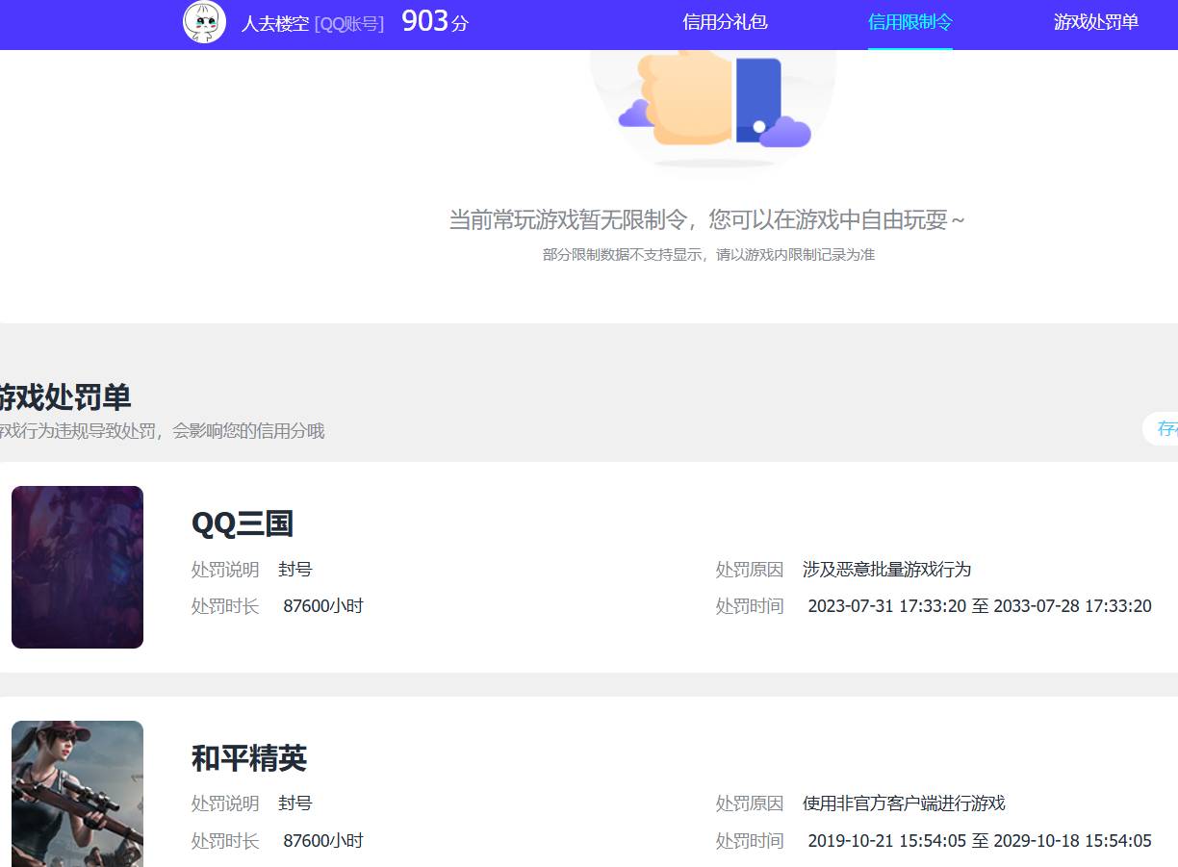Screen dimensions: 1178x867
Task: Select text 涉及恶意批量游戏行为
Action: [x=886, y=570]
